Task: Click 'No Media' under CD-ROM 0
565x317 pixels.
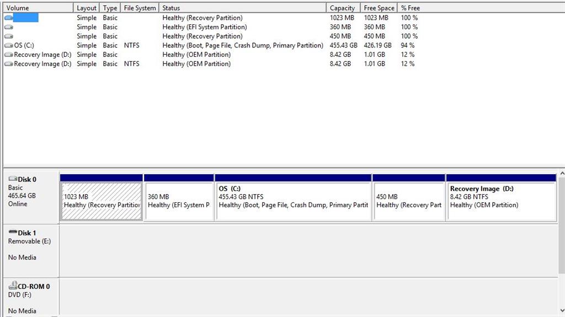Action: (x=22, y=311)
